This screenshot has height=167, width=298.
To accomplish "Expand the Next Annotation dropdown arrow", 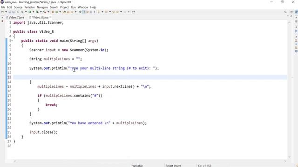I will 102,12.
